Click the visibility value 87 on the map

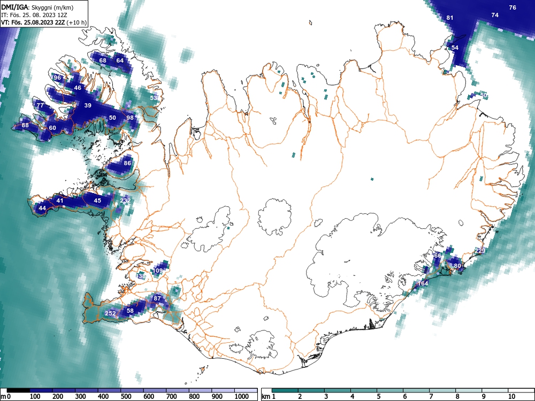(x=157, y=298)
